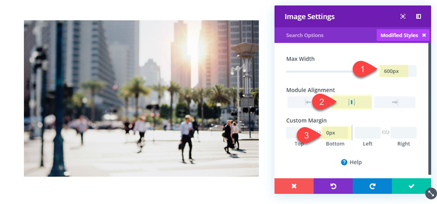Clear the Modified Styles filter
Screen dimensions: 437x204
click(424, 35)
